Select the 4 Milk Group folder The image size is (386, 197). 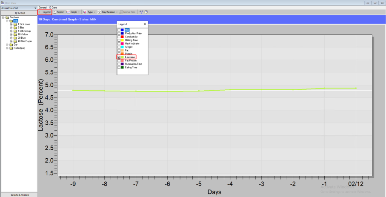coord(24,31)
